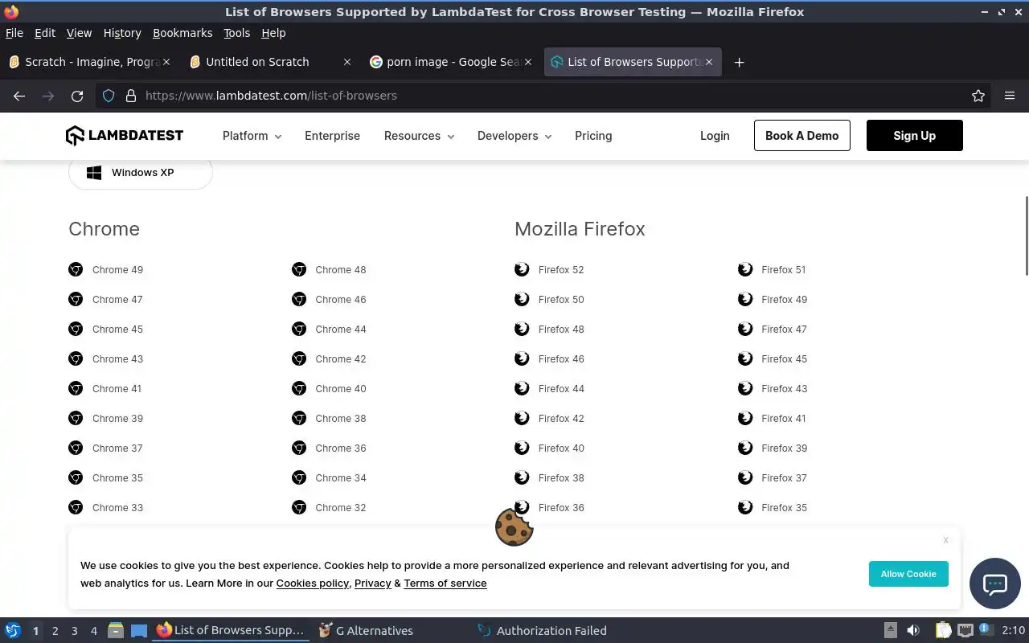The image size is (1029, 643).
Task: Close the List of Browsers tab
Action: click(x=708, y=62)
